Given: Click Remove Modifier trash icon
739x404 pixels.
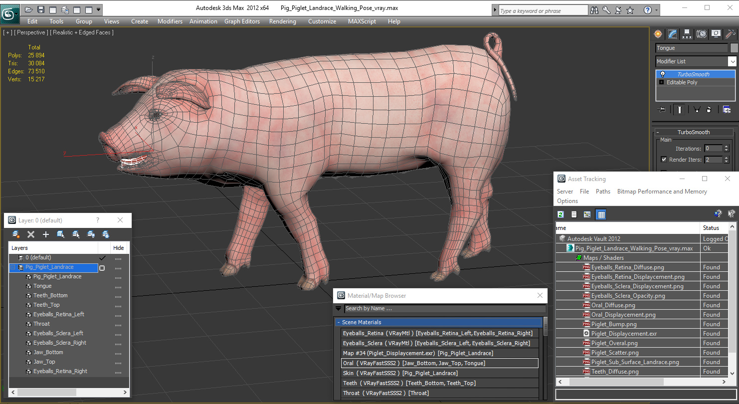Looking at the screenshot, I should (x=709, y=110).
